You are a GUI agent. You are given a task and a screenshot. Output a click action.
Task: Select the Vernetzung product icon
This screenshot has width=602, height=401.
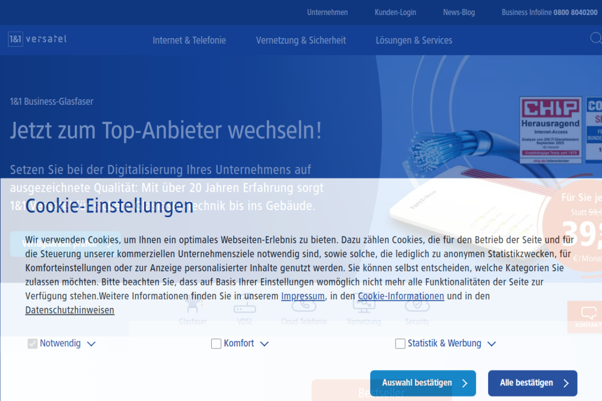364,303
